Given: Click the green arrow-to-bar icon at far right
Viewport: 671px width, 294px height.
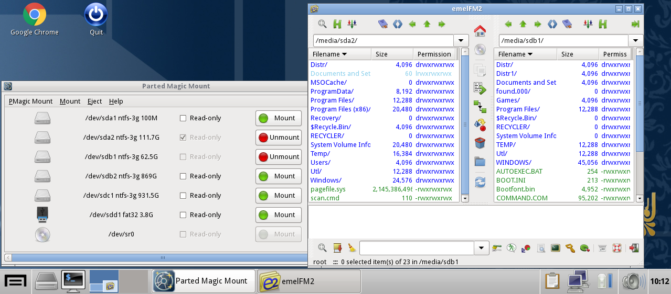Looking at the screenshot, I should pyautogui.click(x=635, y=24).
